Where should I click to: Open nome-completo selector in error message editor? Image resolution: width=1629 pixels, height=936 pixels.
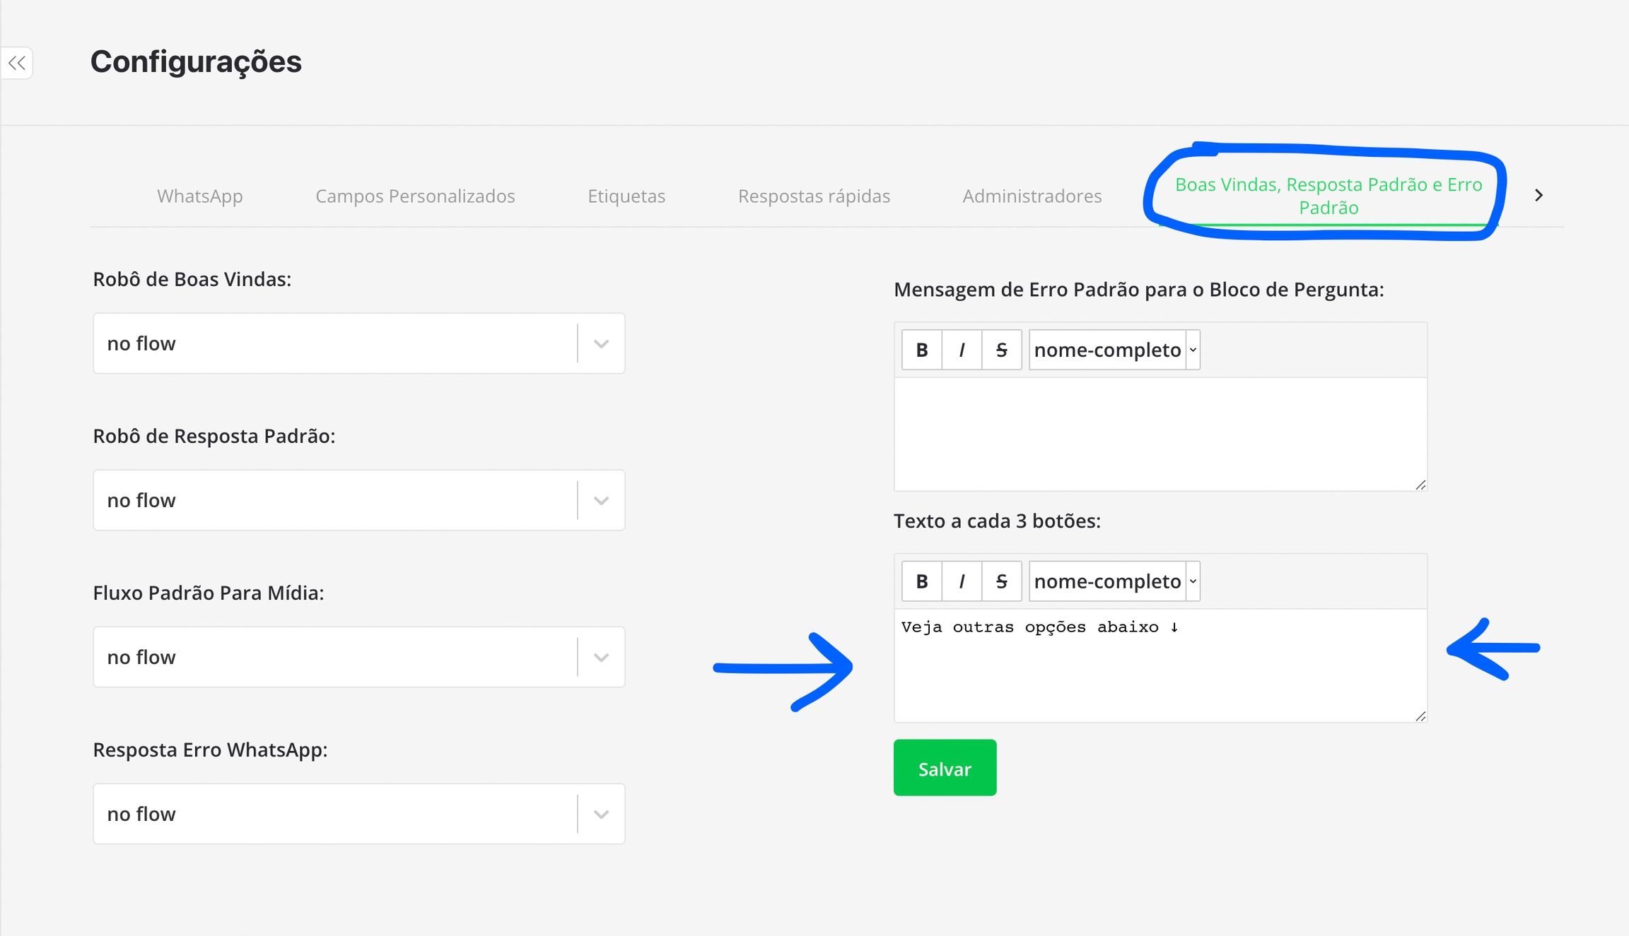pos(1114,350)
